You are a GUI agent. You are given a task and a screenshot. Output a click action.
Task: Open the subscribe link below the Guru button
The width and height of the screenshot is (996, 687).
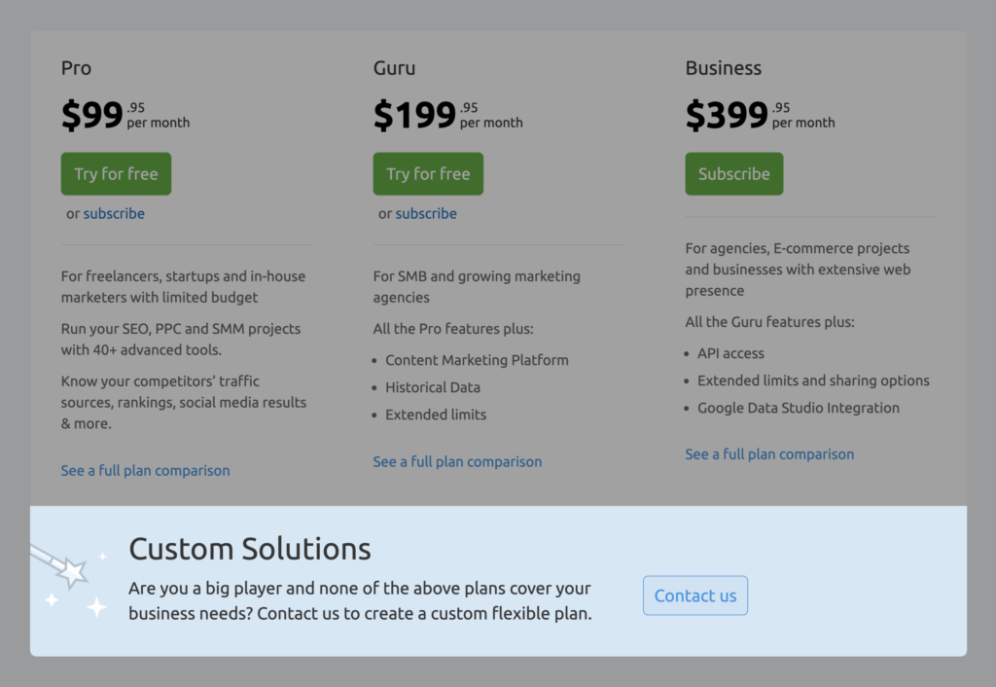(x=426, y=213)
